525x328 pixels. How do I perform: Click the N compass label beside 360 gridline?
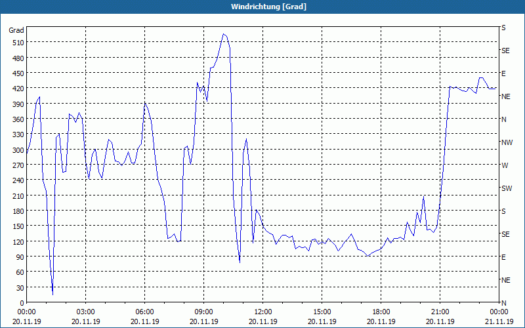(503, 119)
